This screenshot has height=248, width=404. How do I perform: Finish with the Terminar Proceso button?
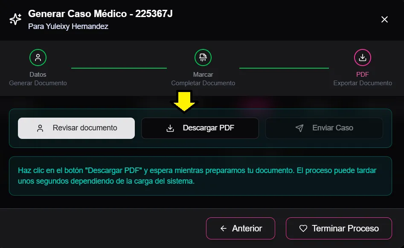(x=339, y=228)
